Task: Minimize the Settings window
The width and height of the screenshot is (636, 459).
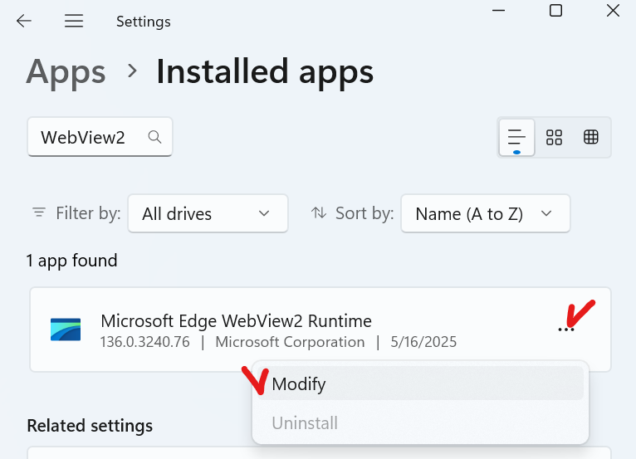Action: (x=499, y=11)
